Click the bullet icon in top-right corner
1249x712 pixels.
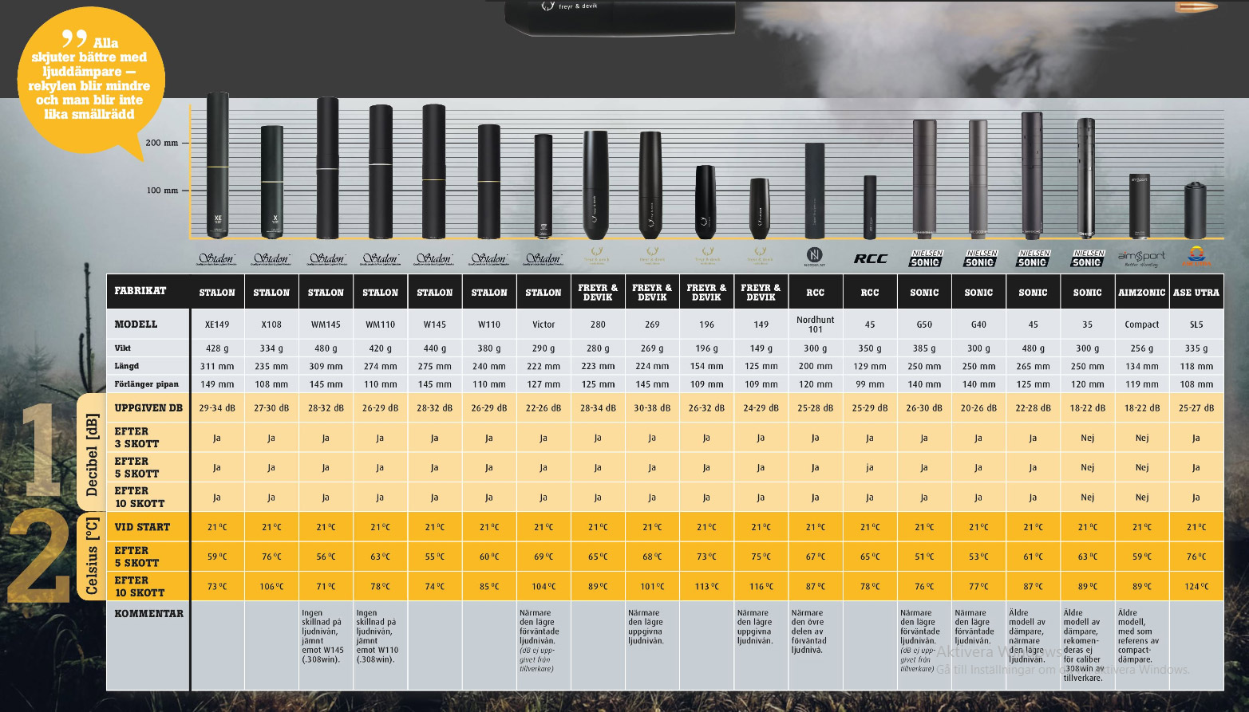1196,7
